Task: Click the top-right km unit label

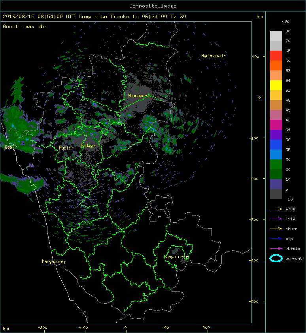Action: [260, 17]
